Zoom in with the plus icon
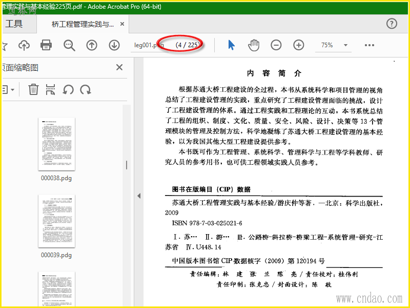Image resolution: width=410 pixels, height=308 pixels. 299,45
